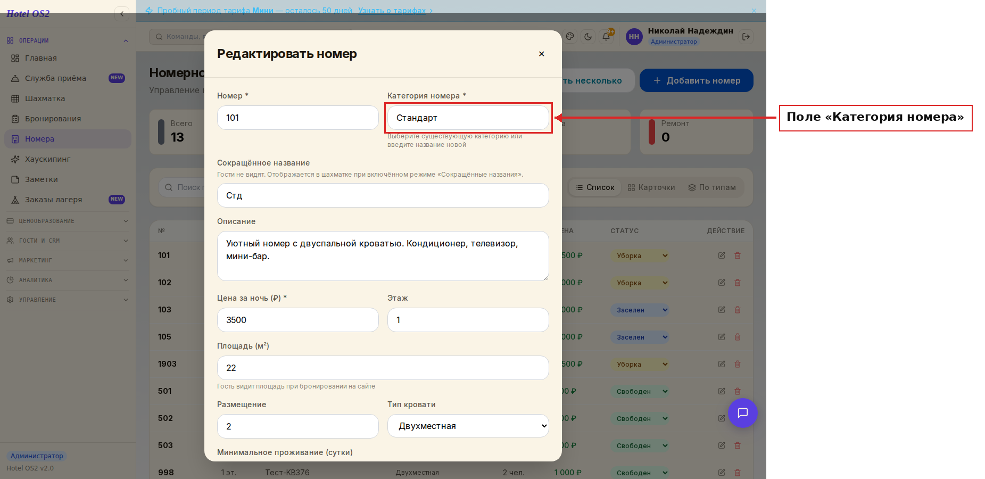985x479 pixels.
Task: Click delete icon for room 101
Action: 738,255
